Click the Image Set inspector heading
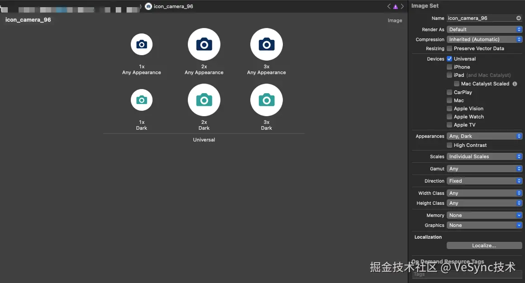The image size is (525, 283). [x=425, y=6]
